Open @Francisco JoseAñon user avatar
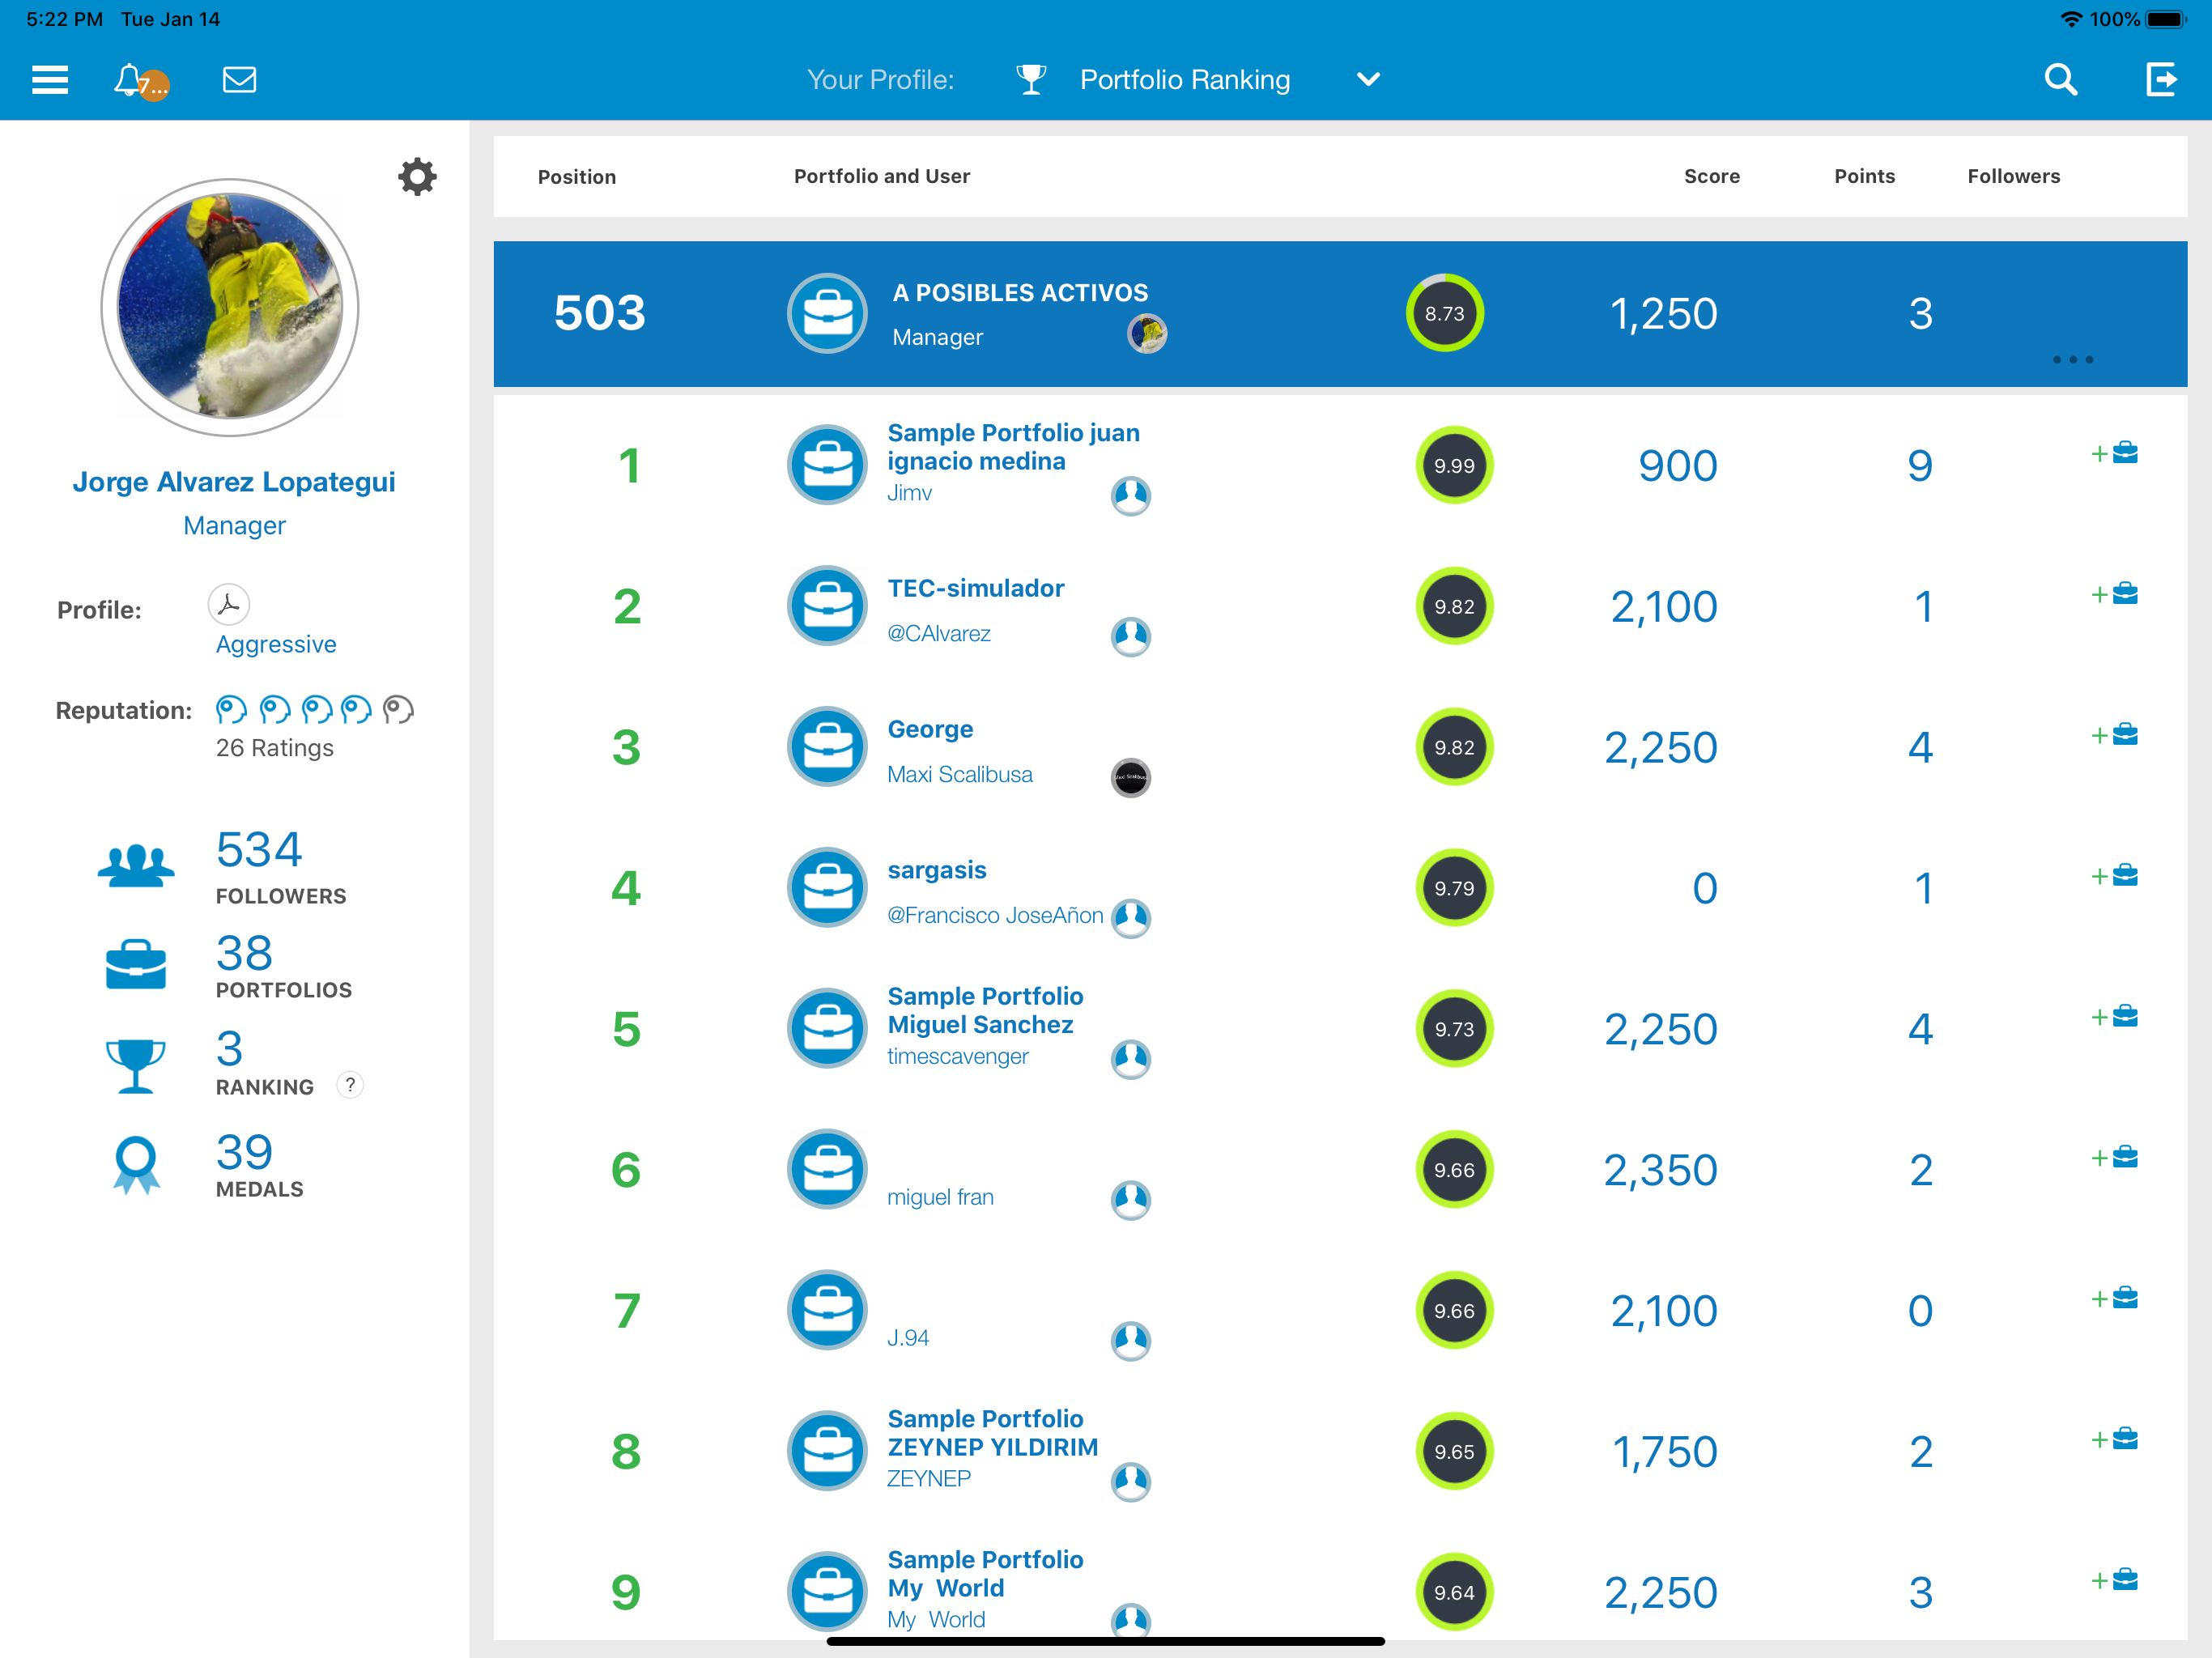2212x1658 pixels. (1131, 919)
